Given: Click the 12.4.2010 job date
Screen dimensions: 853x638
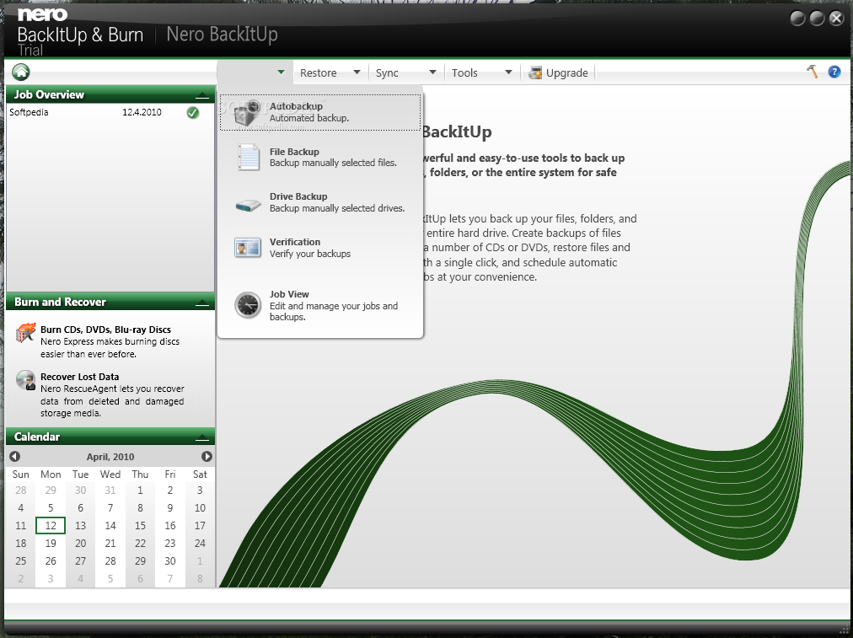Looking at the screenshot, I should point(142,112).
